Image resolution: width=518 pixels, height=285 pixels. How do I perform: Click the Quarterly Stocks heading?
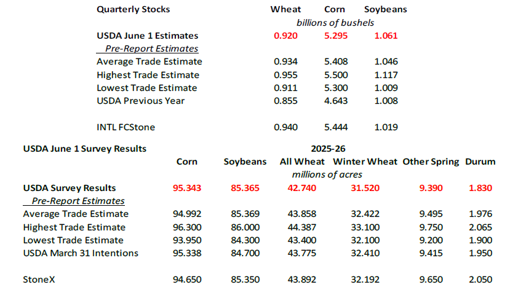(133, 9)
